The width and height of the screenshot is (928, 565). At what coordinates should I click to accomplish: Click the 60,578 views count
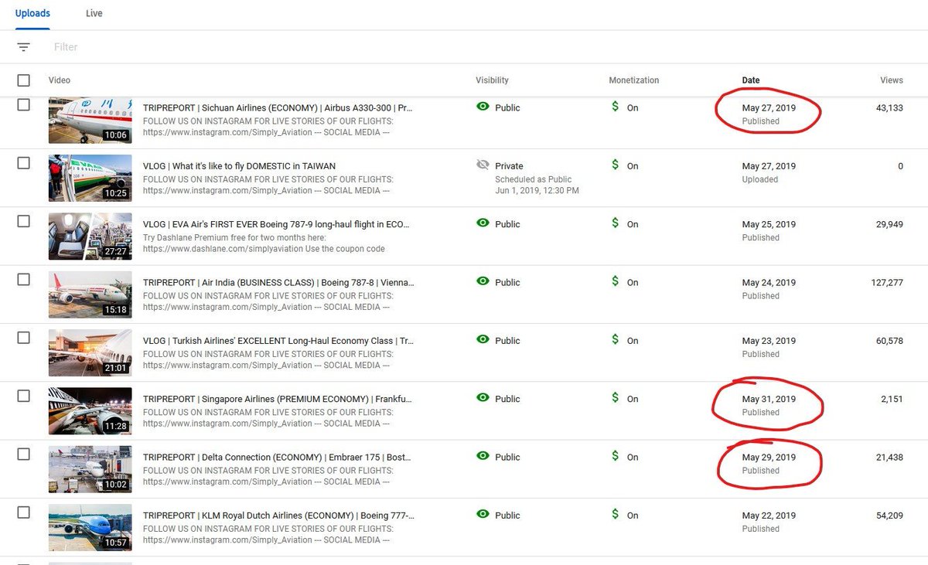coord(889,341)
